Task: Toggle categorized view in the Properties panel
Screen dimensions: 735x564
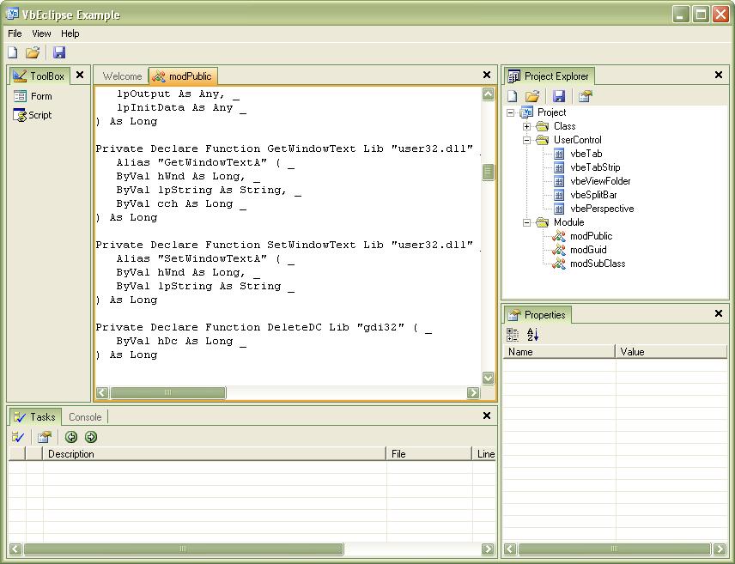Action: (x=513, y=335)
